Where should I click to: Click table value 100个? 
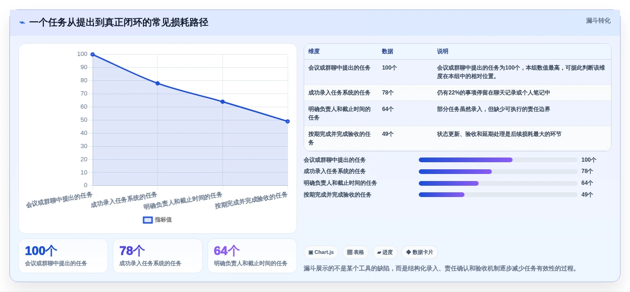[390, 68]
